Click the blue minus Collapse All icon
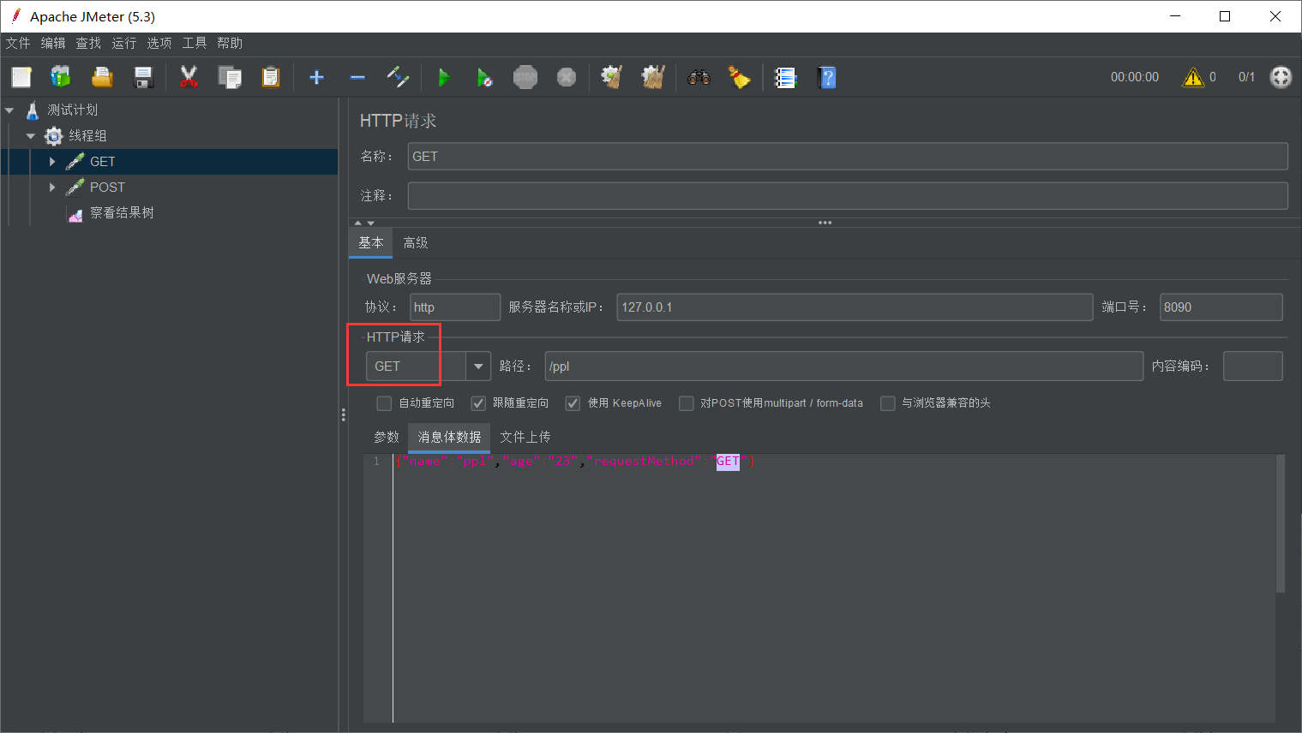 coord(357,77)
